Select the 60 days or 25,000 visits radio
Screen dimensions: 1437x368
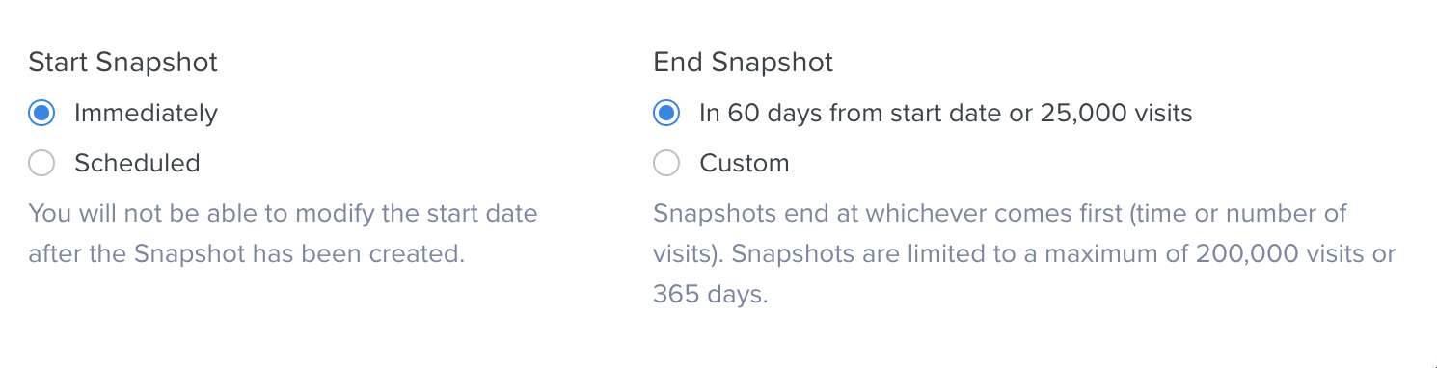(x=665, y=114)
